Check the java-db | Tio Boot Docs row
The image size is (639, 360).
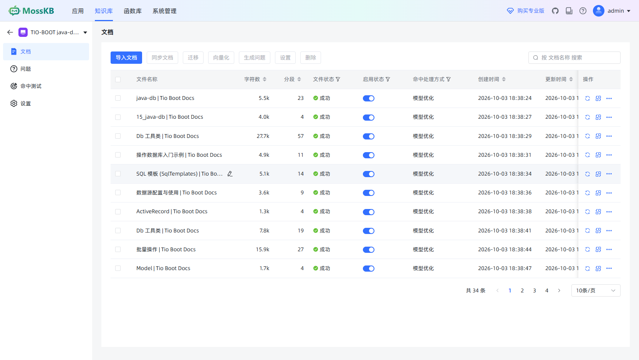click(x=118, y=98)
